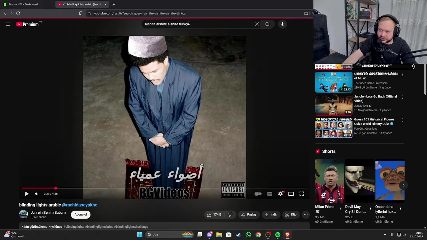Open File Explorer from the taskbar
Viewport: 427px width, 240px height.
point(219,235)
